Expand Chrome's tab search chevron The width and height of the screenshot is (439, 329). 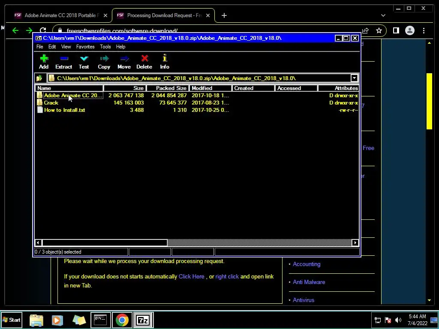(383, 16)
